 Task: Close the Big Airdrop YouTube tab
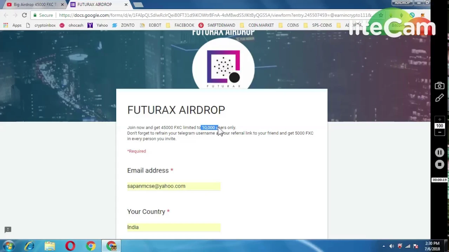62,5
